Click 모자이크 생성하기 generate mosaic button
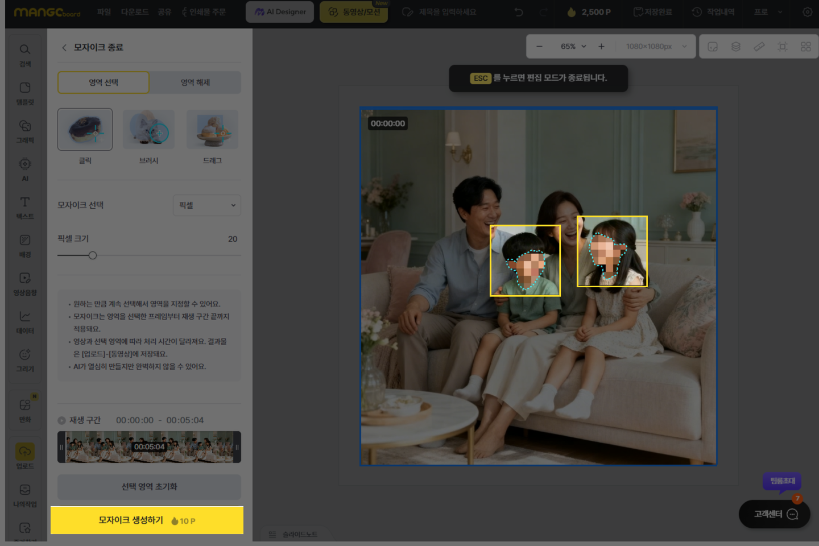The image size is (819, 546). (x=147, y=520)
